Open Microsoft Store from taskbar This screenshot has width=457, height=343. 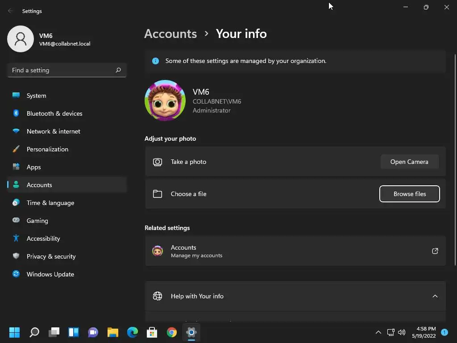152,332
